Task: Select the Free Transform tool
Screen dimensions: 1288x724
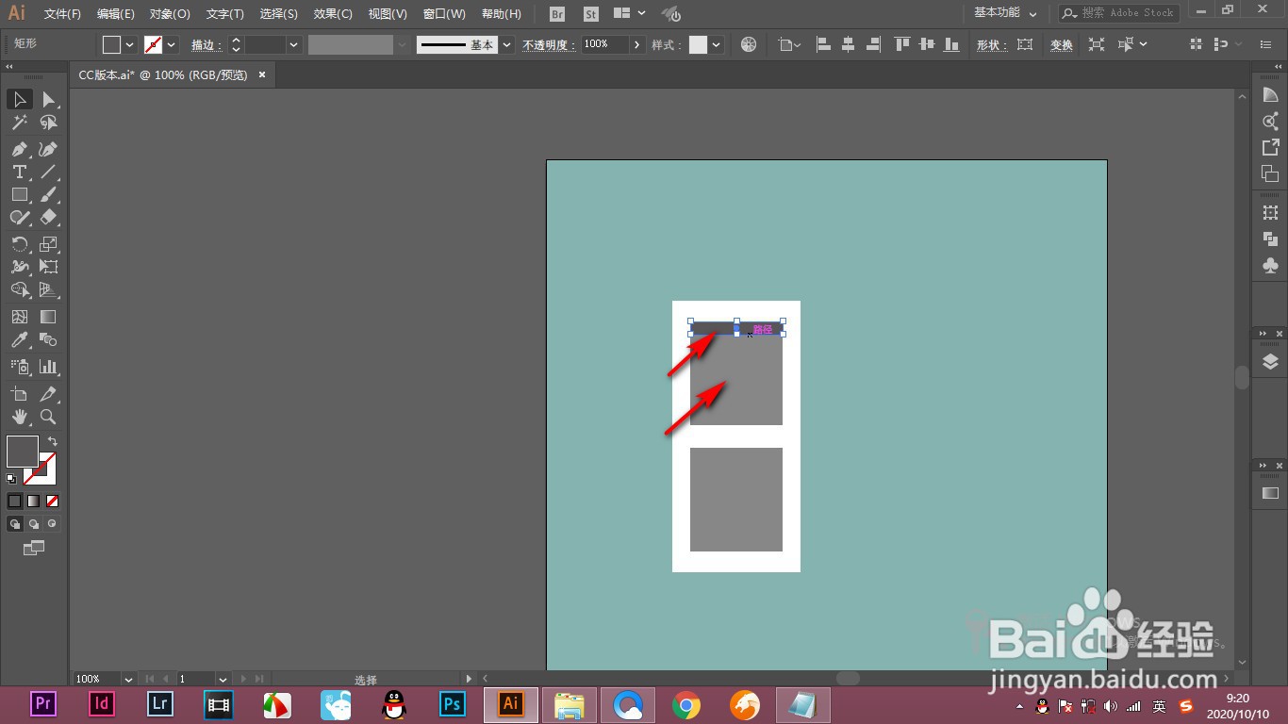Action: [x=48, y=267]
